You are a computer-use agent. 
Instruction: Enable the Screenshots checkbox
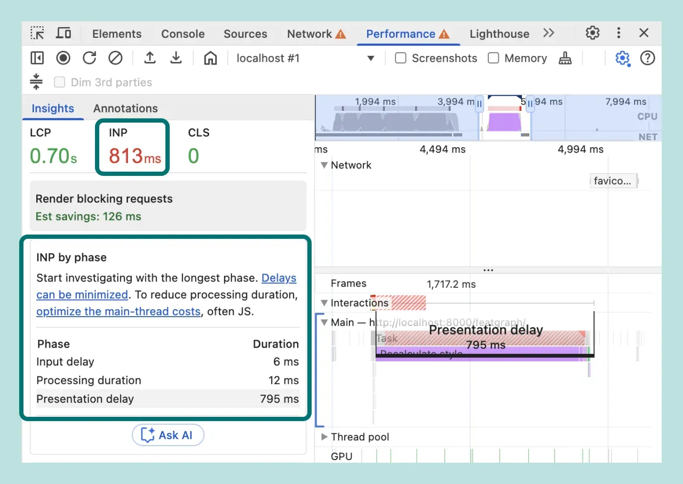(x=400, y=58)
